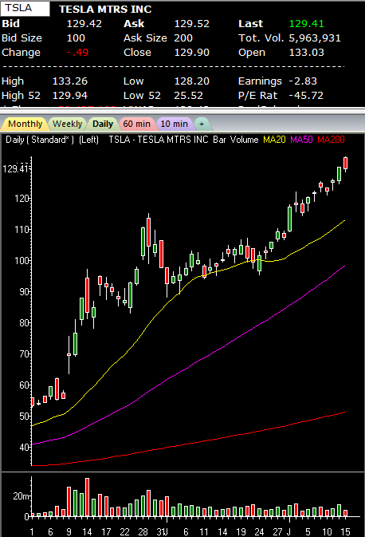
Task: Switch to the 60 min tab
Action: (136, 124)
